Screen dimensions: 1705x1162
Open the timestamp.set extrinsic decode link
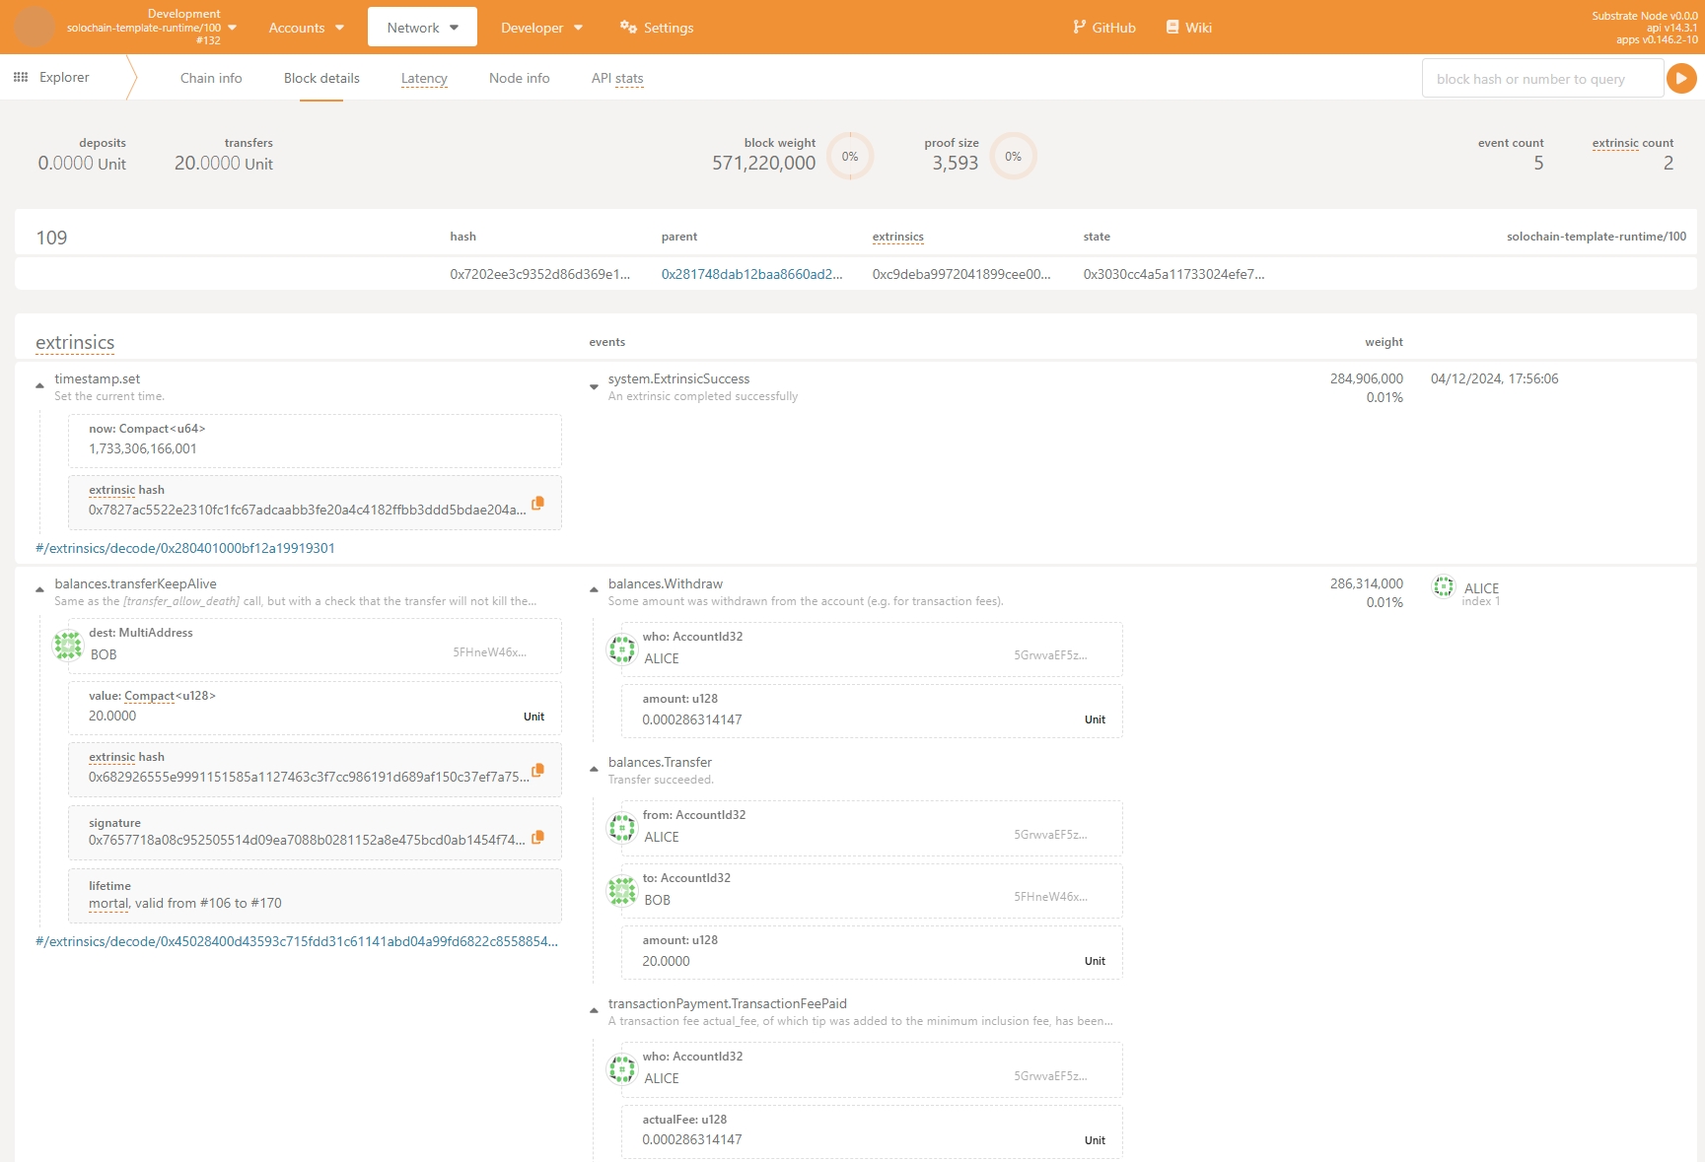click(x=185, y=548)
